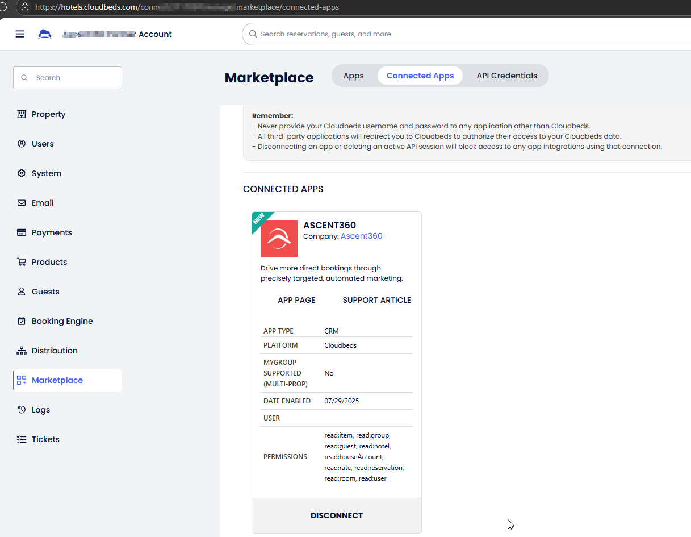This screenshot has width=691, height=537.
Task: Click the Email envelope icon
Action: (22, 203)
